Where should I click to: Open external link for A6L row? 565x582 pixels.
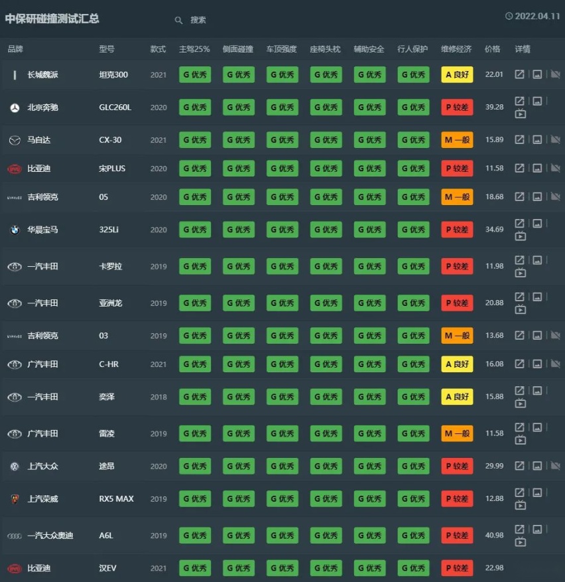tap(519, 530)
